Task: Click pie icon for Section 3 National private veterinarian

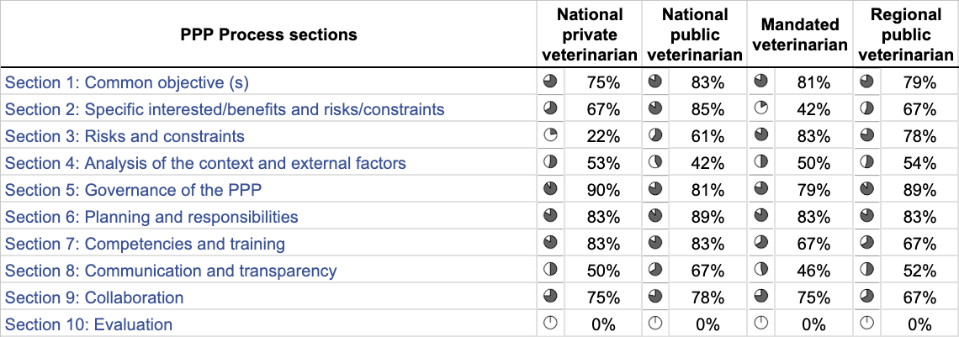Action: pyautogui.click(x=550, y=136)
